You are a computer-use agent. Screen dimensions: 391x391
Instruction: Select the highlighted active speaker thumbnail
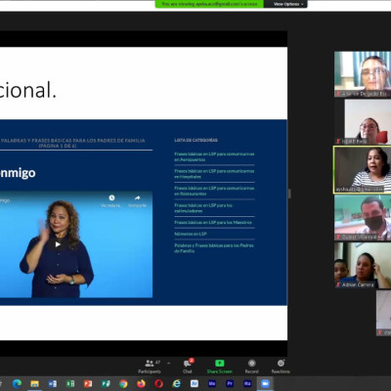coord(363,170)
